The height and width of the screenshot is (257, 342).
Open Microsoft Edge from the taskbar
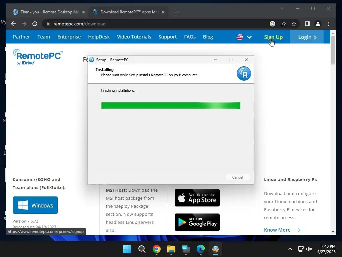click(201, 249)
